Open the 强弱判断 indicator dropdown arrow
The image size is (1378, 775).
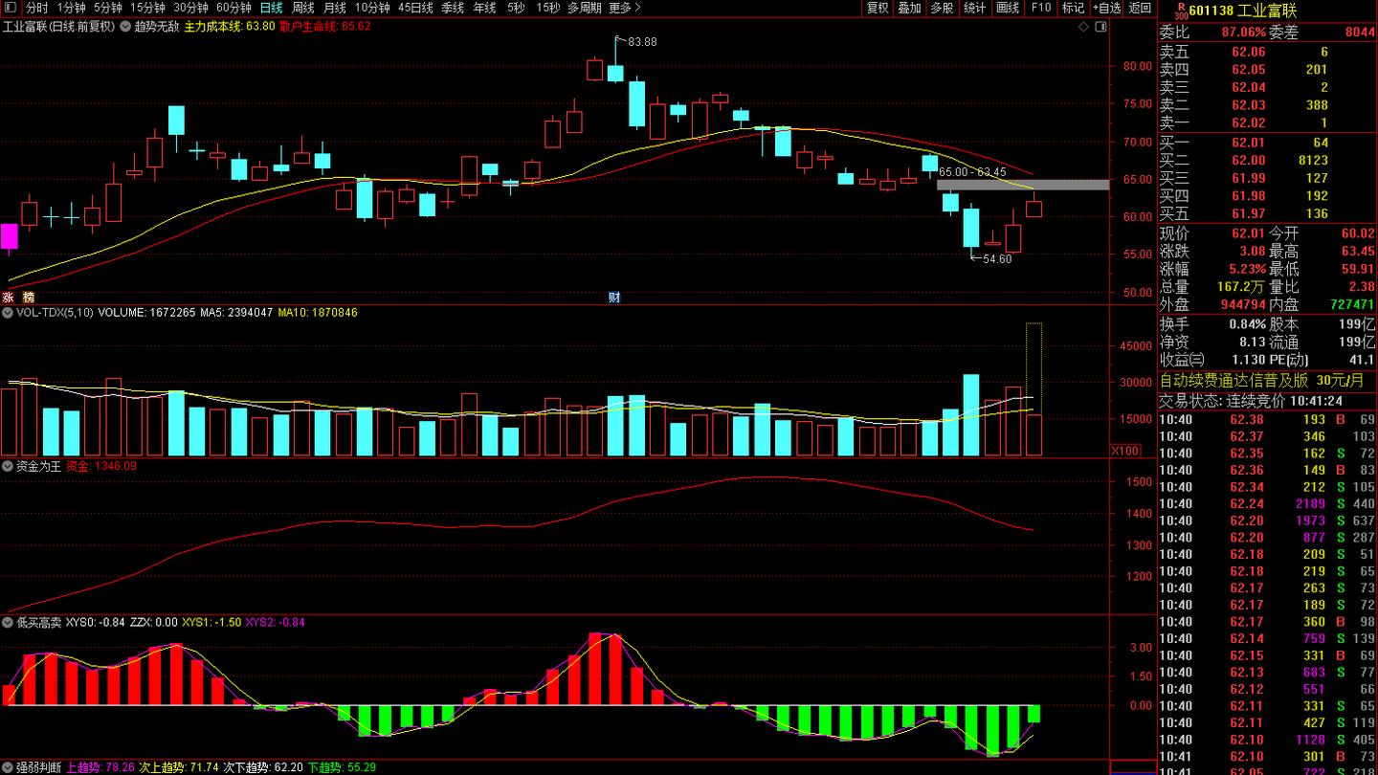(9, 767)
